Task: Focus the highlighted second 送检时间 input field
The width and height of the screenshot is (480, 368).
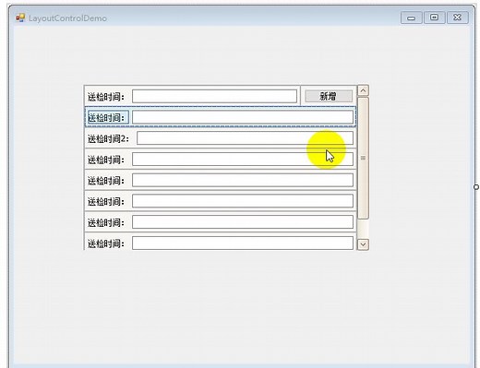Action: coord(243,117)
